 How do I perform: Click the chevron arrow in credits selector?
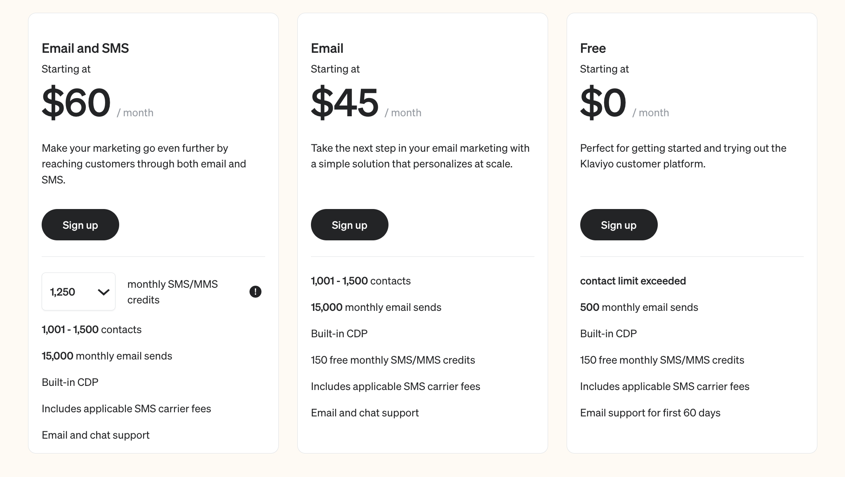tap(104, 292)
